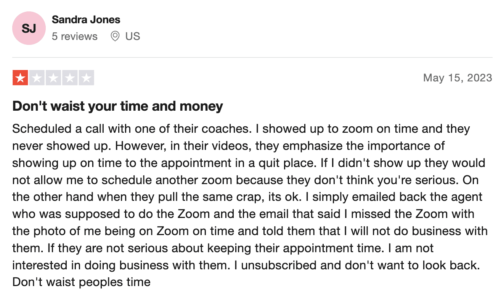501x299 pixels.
Task: Click the line starting "showing up on time"
Action: click(249, 163)
